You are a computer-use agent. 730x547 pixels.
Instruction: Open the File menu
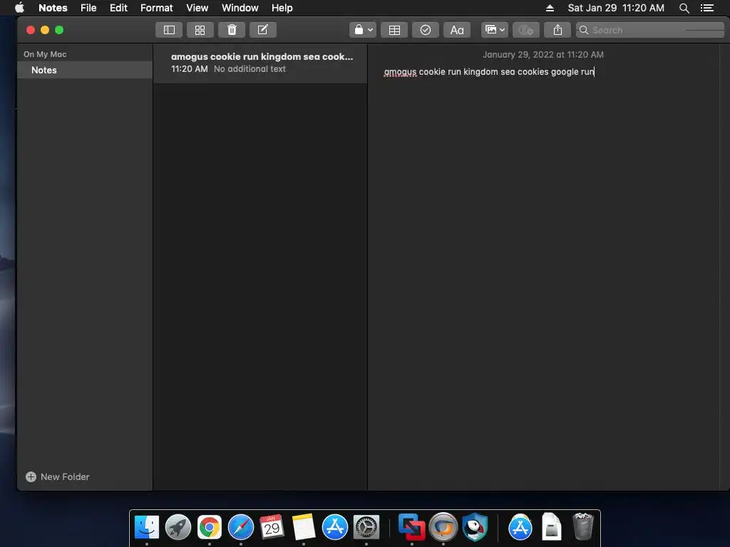[x=88, y=8]
